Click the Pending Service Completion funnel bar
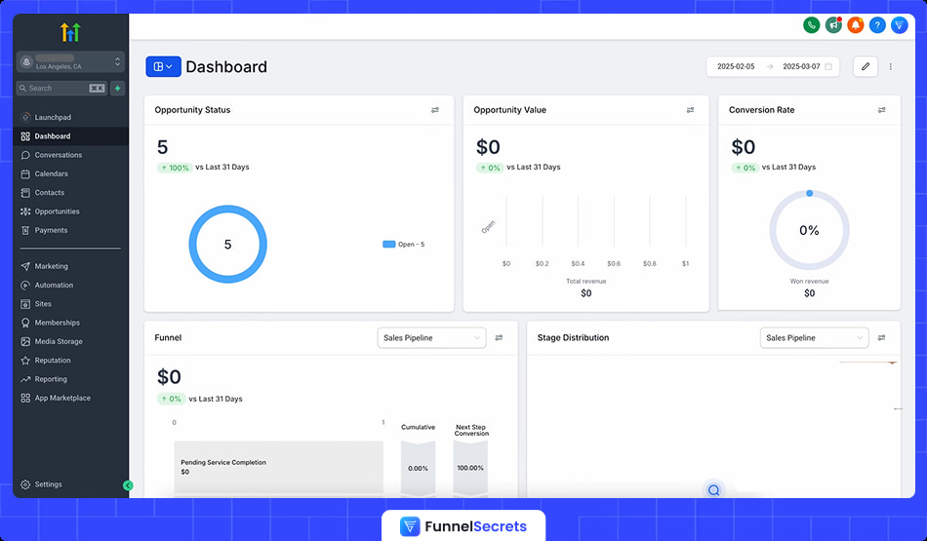Viewport: 927px width, 541px height. [278, 467]
